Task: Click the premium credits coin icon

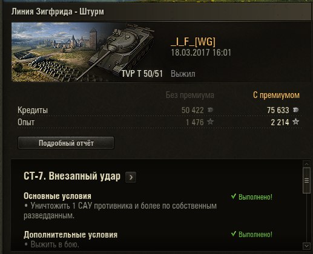Action: 295,110
